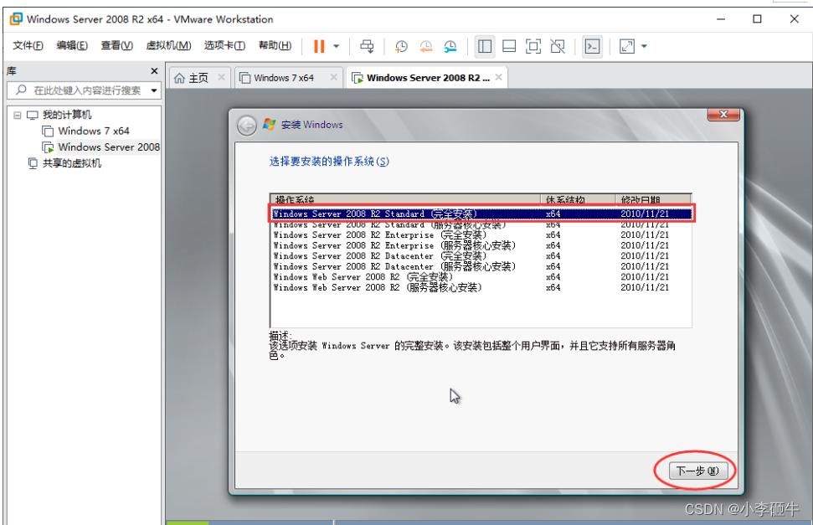Open the stretch display dropdown arrow

click(644, 46)
